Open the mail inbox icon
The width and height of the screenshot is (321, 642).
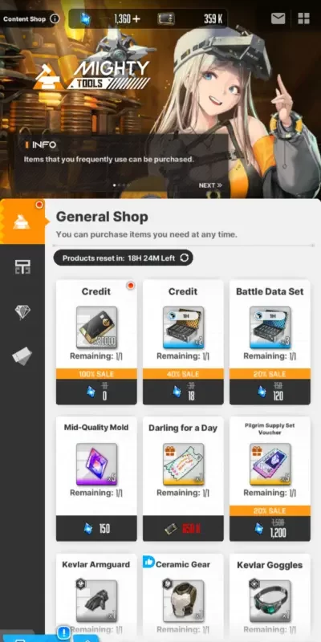[x=278, y=18]
